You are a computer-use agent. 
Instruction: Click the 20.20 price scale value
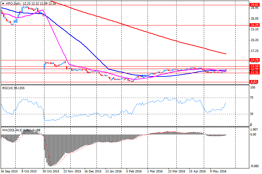point(255,40)
